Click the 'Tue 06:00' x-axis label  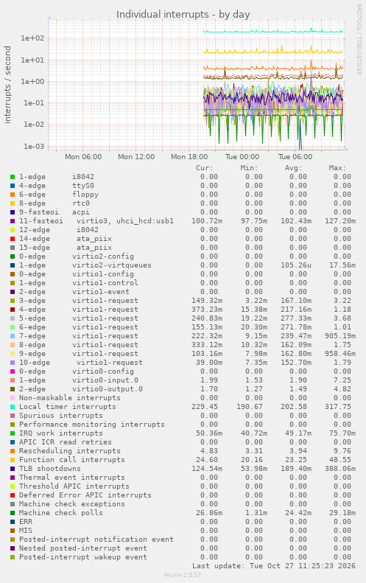pyautogui.click(x=295, y=157)
